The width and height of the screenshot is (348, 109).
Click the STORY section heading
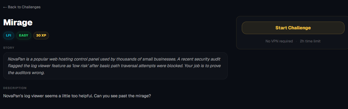tap(9, 48)
